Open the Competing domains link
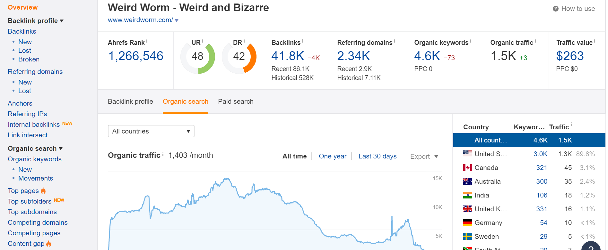This screenshot has height=250, width=608. click(x=38, y=222)
